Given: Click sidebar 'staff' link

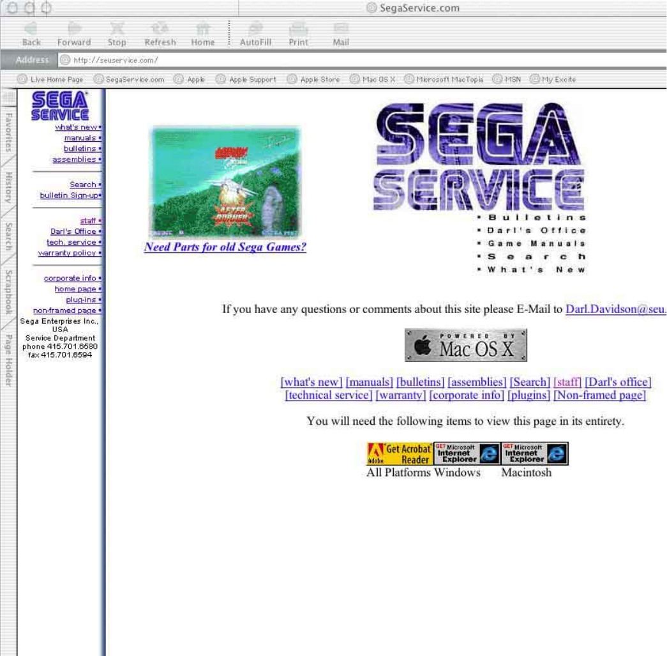Looking at the screenshot, I should pyautogui.click(x=90, y=220).
